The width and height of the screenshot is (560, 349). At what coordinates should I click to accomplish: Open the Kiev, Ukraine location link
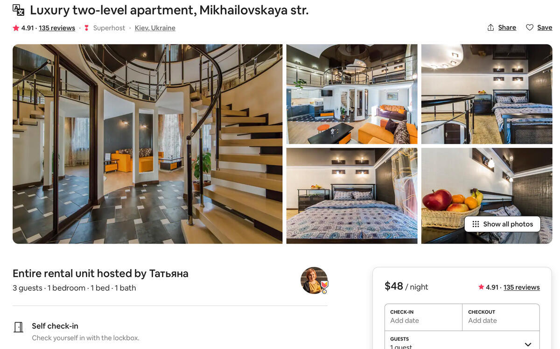coord(155,28)
